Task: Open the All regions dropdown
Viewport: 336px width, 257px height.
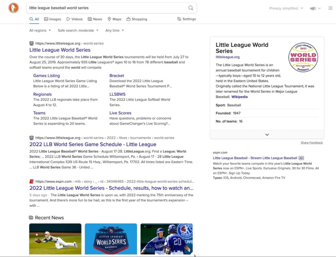Action: 39,30
